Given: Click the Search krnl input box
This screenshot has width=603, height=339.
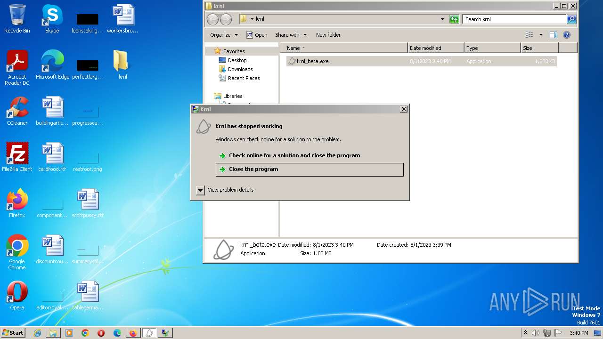Looking at the screenshot, I should click(514, 19).
